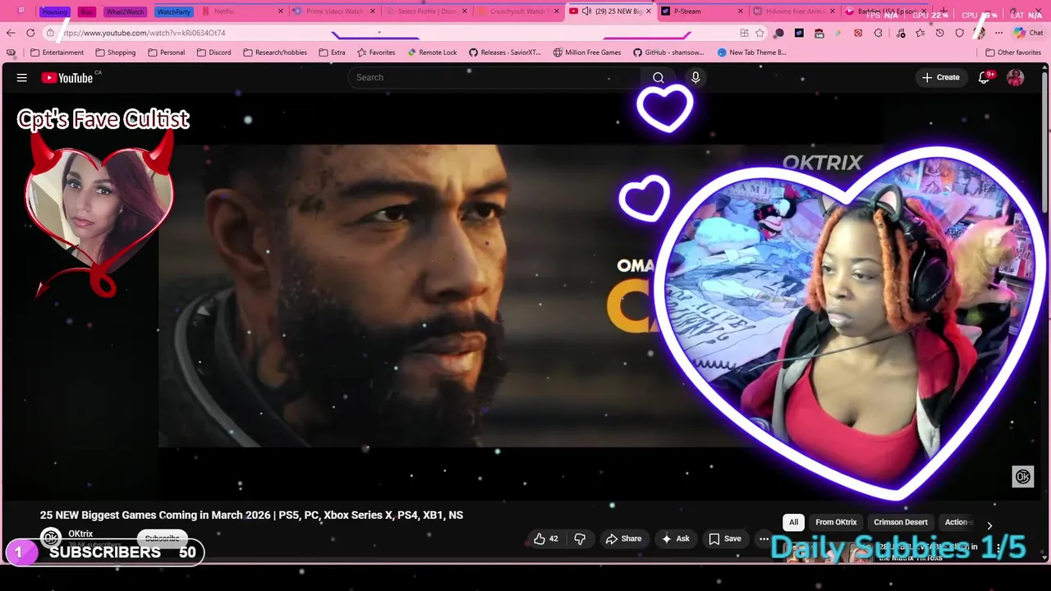Click into the YouTube search field
This screenshot has width=1051, height=591.
click(494, 77)
